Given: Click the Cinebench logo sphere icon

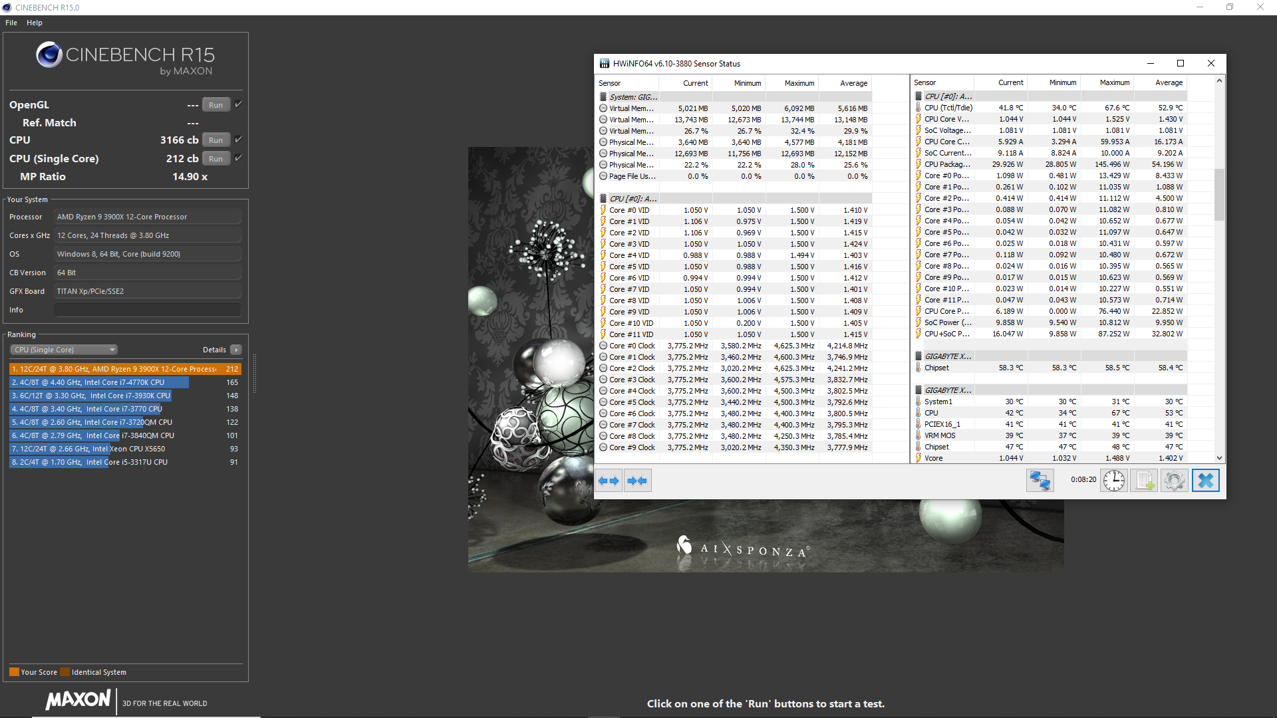Looking at the screenshot, I should [x=49, y=55].
